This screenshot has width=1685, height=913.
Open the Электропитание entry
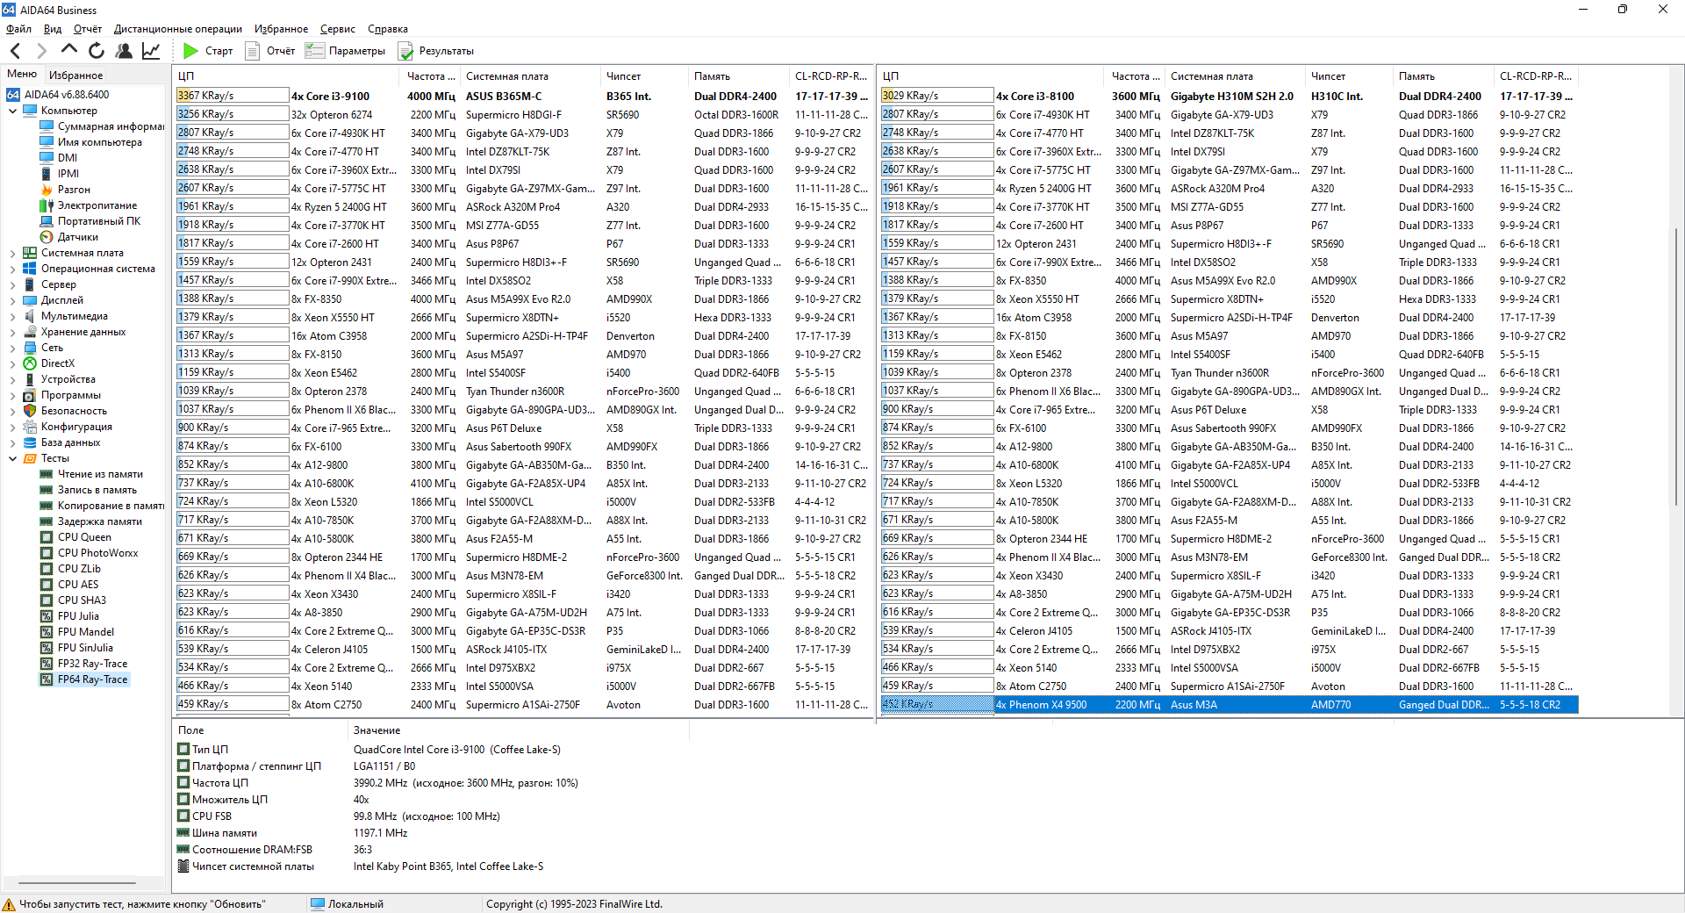89,205
